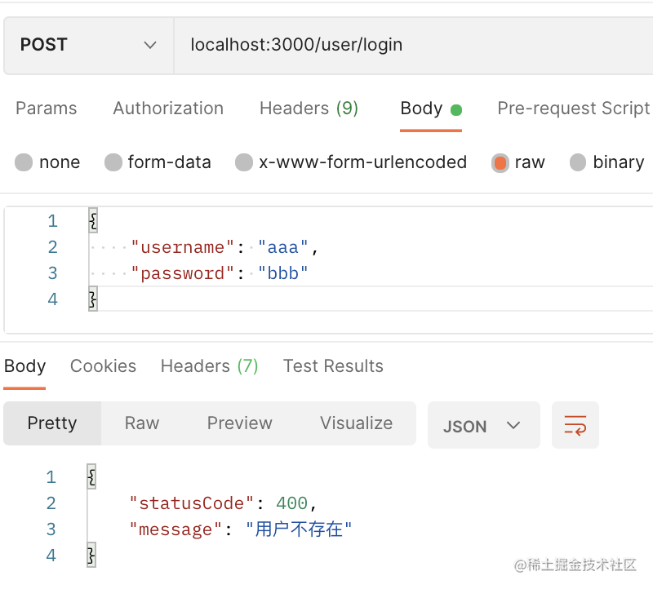Image resolution: width=653 pixels, height=589 pixels.
Task: Show the Test Results tab
Action: (333, 366)
